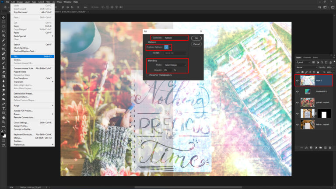The image size is (336, 189).
Task: Toggle Gradient Fill 1 layer visibility
Action: tap(297, 91)
